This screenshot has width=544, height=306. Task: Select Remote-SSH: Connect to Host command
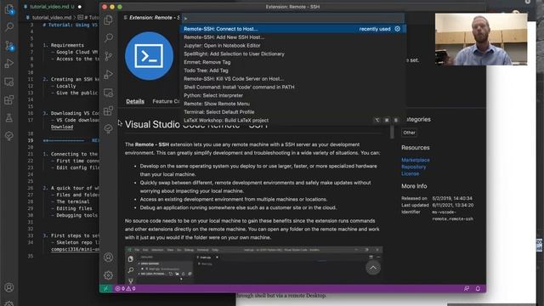292,29
